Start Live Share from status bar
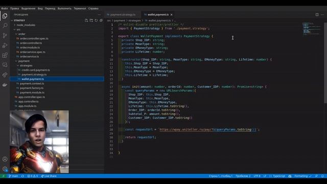 (x=49, y=176)
